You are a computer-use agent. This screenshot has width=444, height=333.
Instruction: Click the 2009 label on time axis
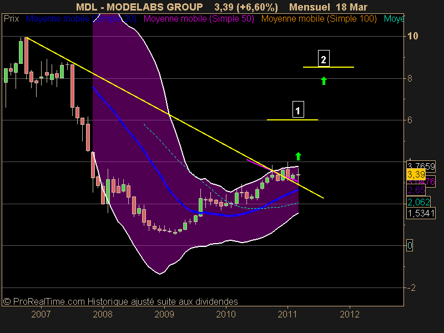tap(164, 314)
